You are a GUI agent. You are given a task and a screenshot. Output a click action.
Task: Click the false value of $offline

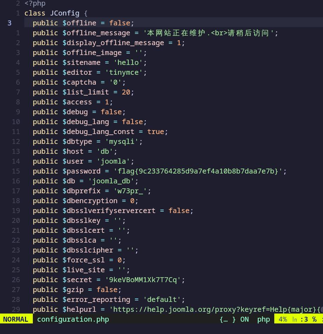[x=119, y=23]
